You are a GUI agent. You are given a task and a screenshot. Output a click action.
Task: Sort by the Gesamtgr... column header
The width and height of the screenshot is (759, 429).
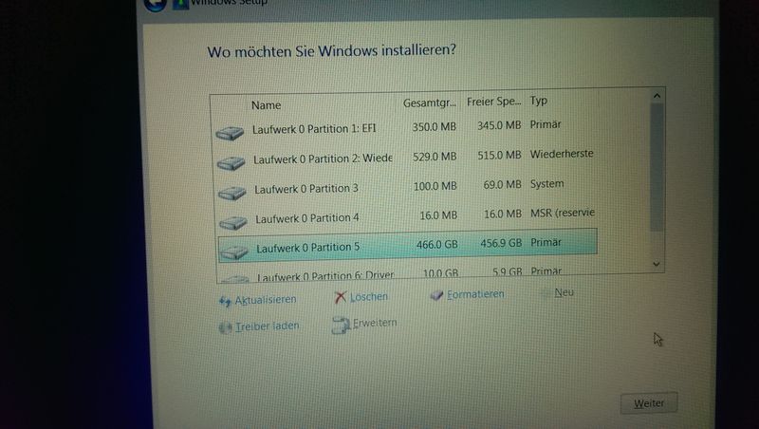(430, 103)
